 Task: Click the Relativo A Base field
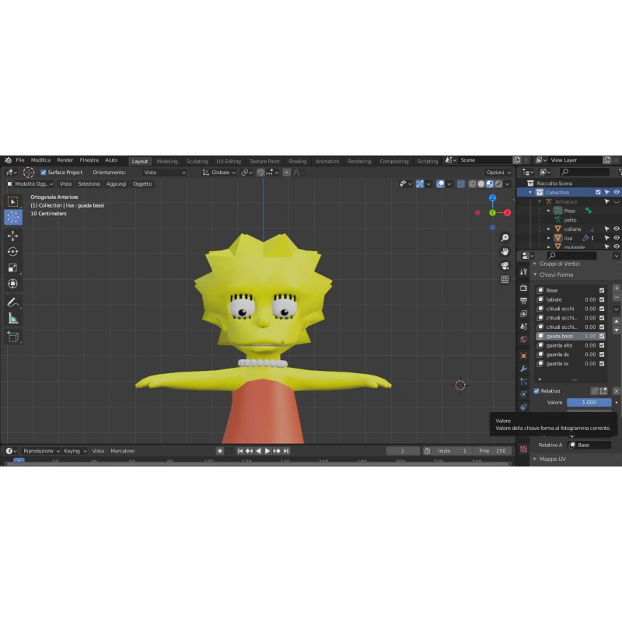pyautogui.click(x=589, y=445)
